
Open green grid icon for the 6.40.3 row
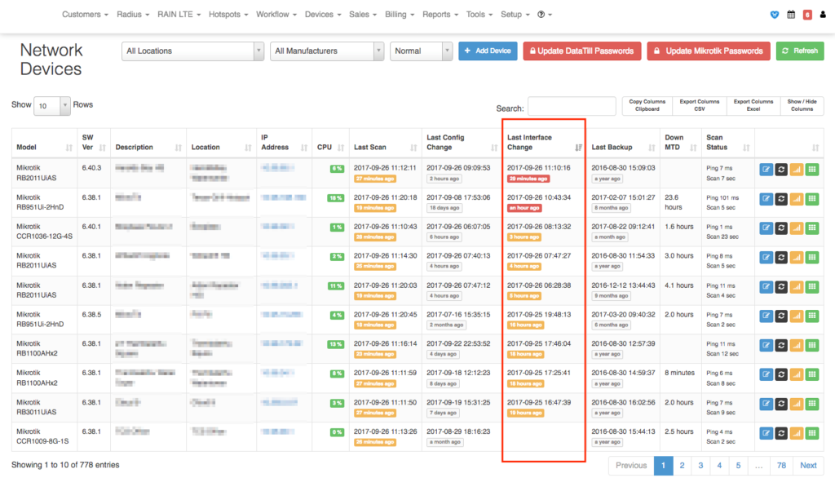click(812, 170)
